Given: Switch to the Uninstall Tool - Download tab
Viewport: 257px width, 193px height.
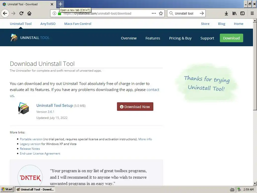Looking at the screenshot, I should click(x=28, y=4).
